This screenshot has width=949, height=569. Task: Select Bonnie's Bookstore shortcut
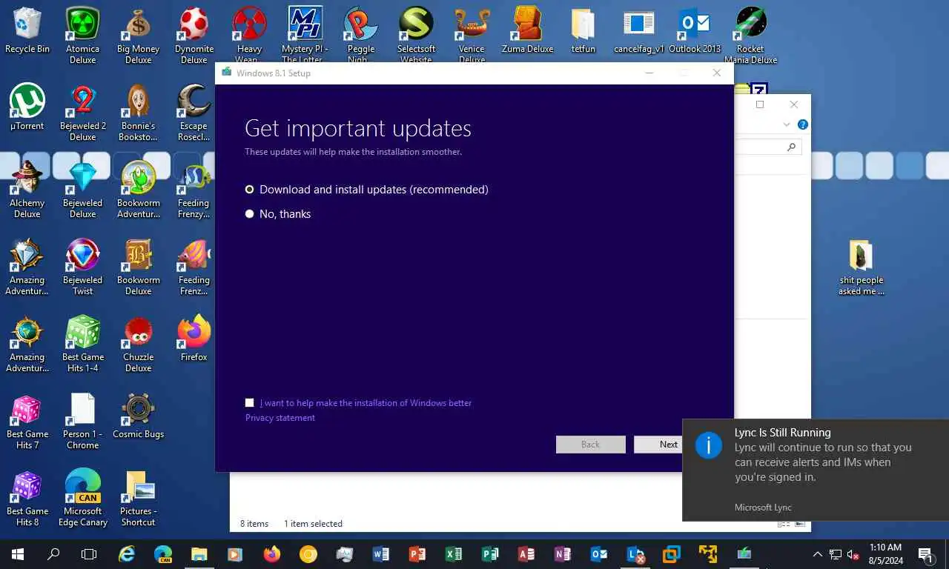[x=139, y=113]
